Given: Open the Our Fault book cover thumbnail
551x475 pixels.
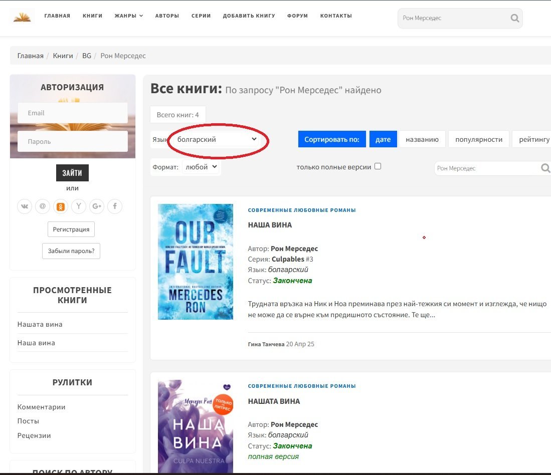Looking at the screenshot, I should click(x=196, y=262).
